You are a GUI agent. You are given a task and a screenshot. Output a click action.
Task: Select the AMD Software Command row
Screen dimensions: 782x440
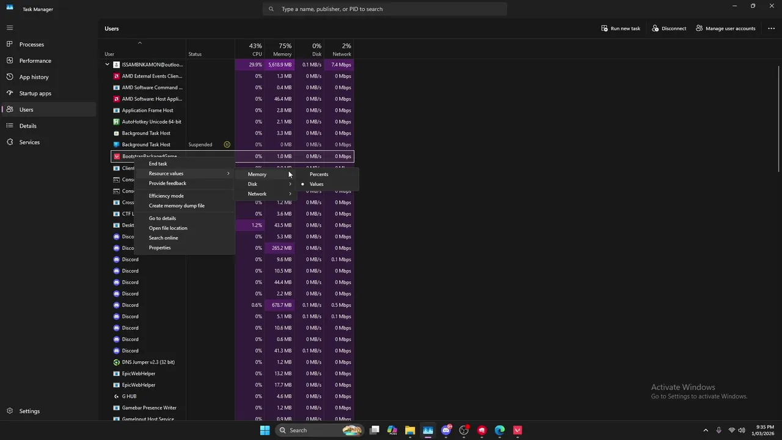click(232, 87)
